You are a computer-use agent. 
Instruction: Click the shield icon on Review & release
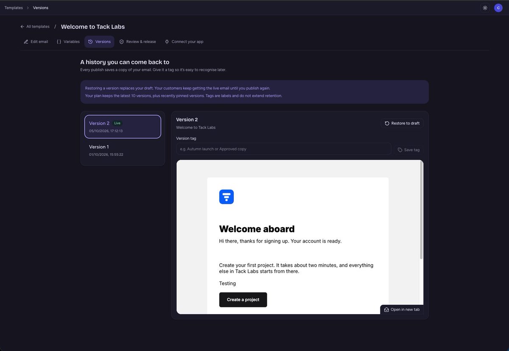[121, 42]
